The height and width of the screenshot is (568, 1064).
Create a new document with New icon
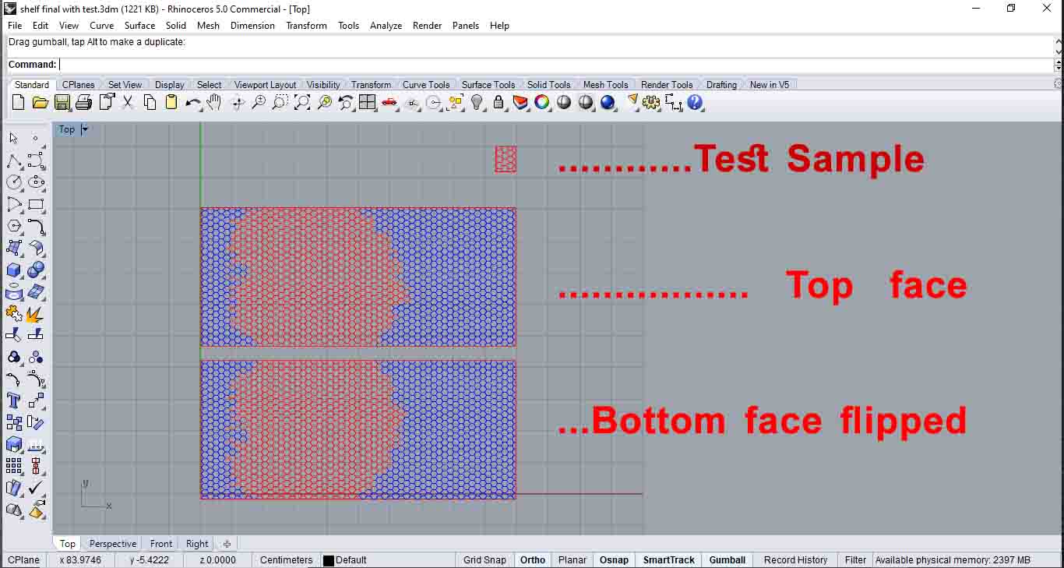(18, 102)
